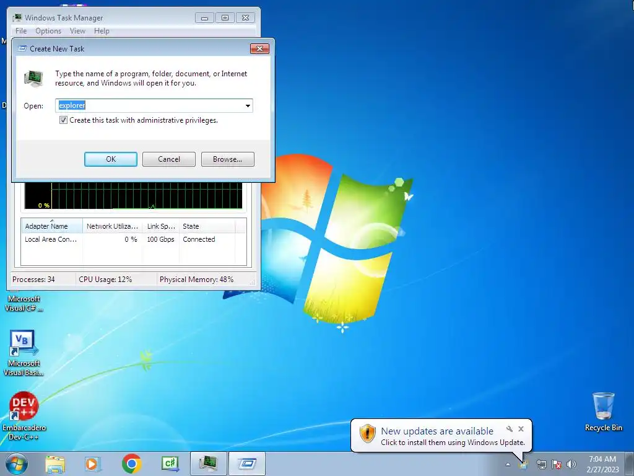Viewport: 634px width, 476px height.
Task: Click the update shield warning icon
Action: 368,433
